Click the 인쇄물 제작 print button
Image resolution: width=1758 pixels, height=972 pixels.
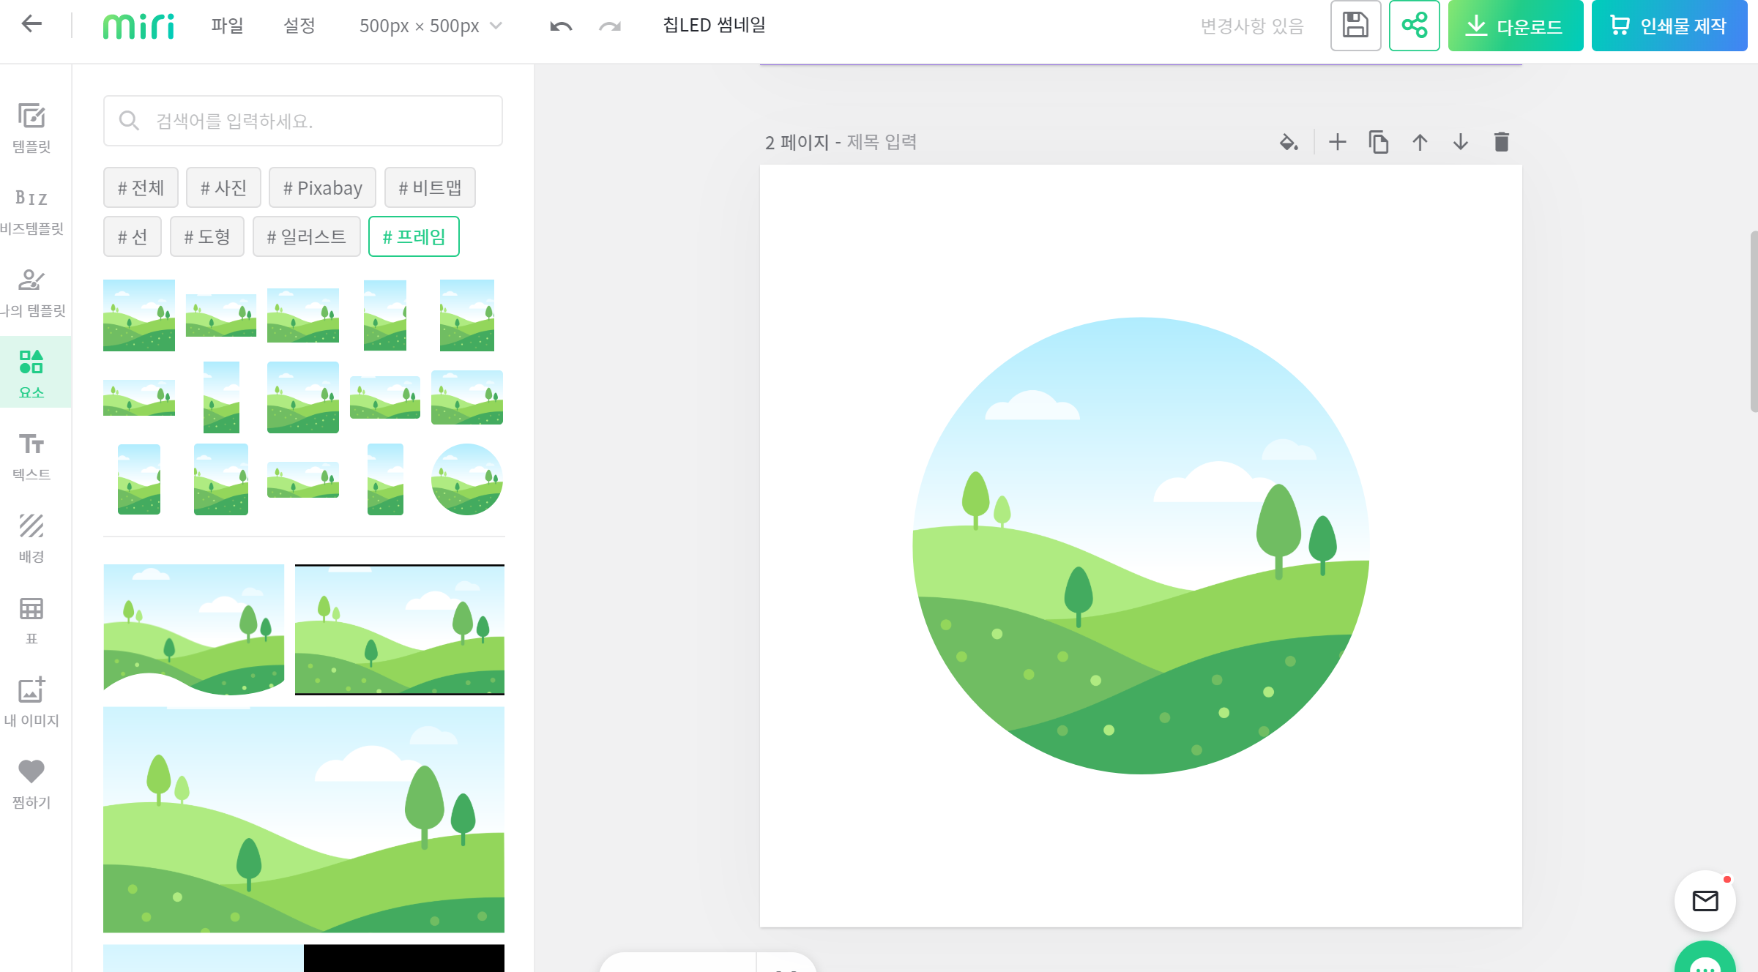pos(1669,26)
